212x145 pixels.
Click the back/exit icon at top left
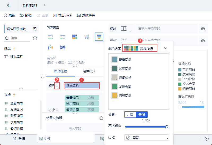(8, 5)
